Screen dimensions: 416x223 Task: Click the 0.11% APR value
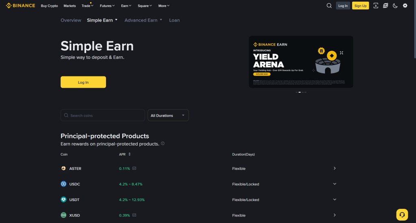[x=124, y=169]
